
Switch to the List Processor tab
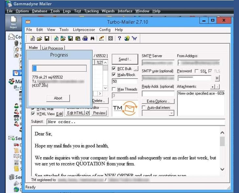coord(53,48)
